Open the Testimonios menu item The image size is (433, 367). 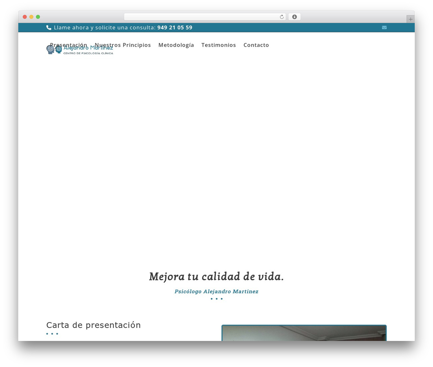tap(219, 45)
